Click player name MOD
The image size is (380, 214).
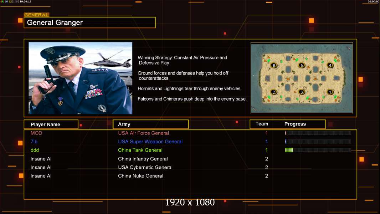pos(36,133)
